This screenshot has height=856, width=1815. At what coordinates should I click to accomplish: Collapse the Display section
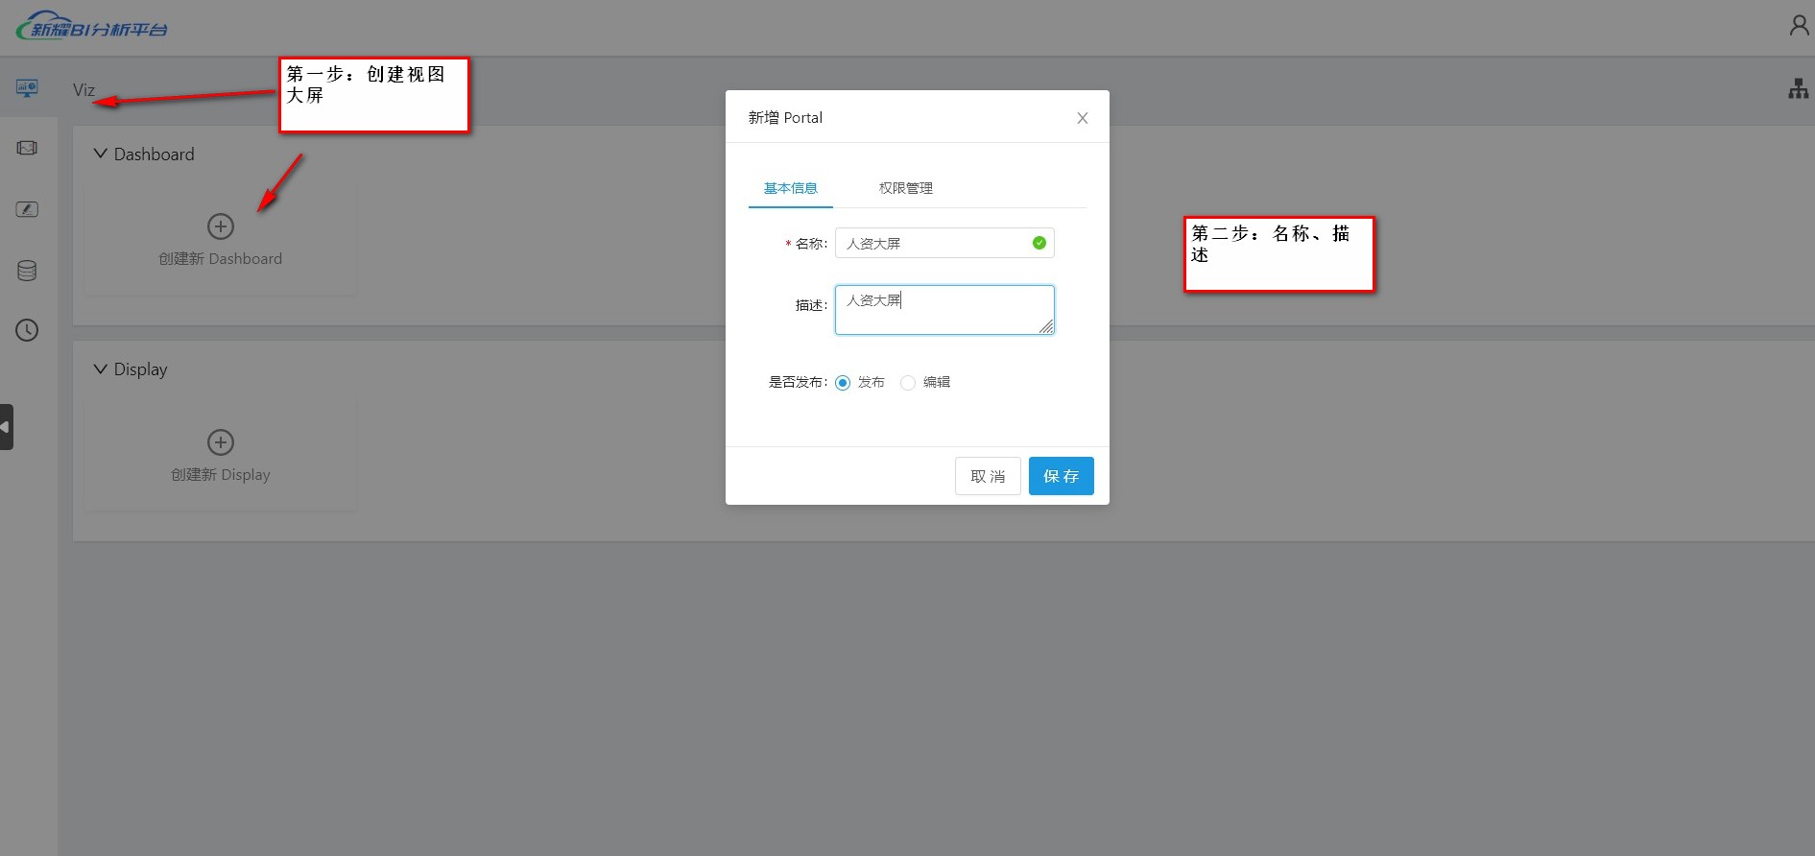click(100, 369)
